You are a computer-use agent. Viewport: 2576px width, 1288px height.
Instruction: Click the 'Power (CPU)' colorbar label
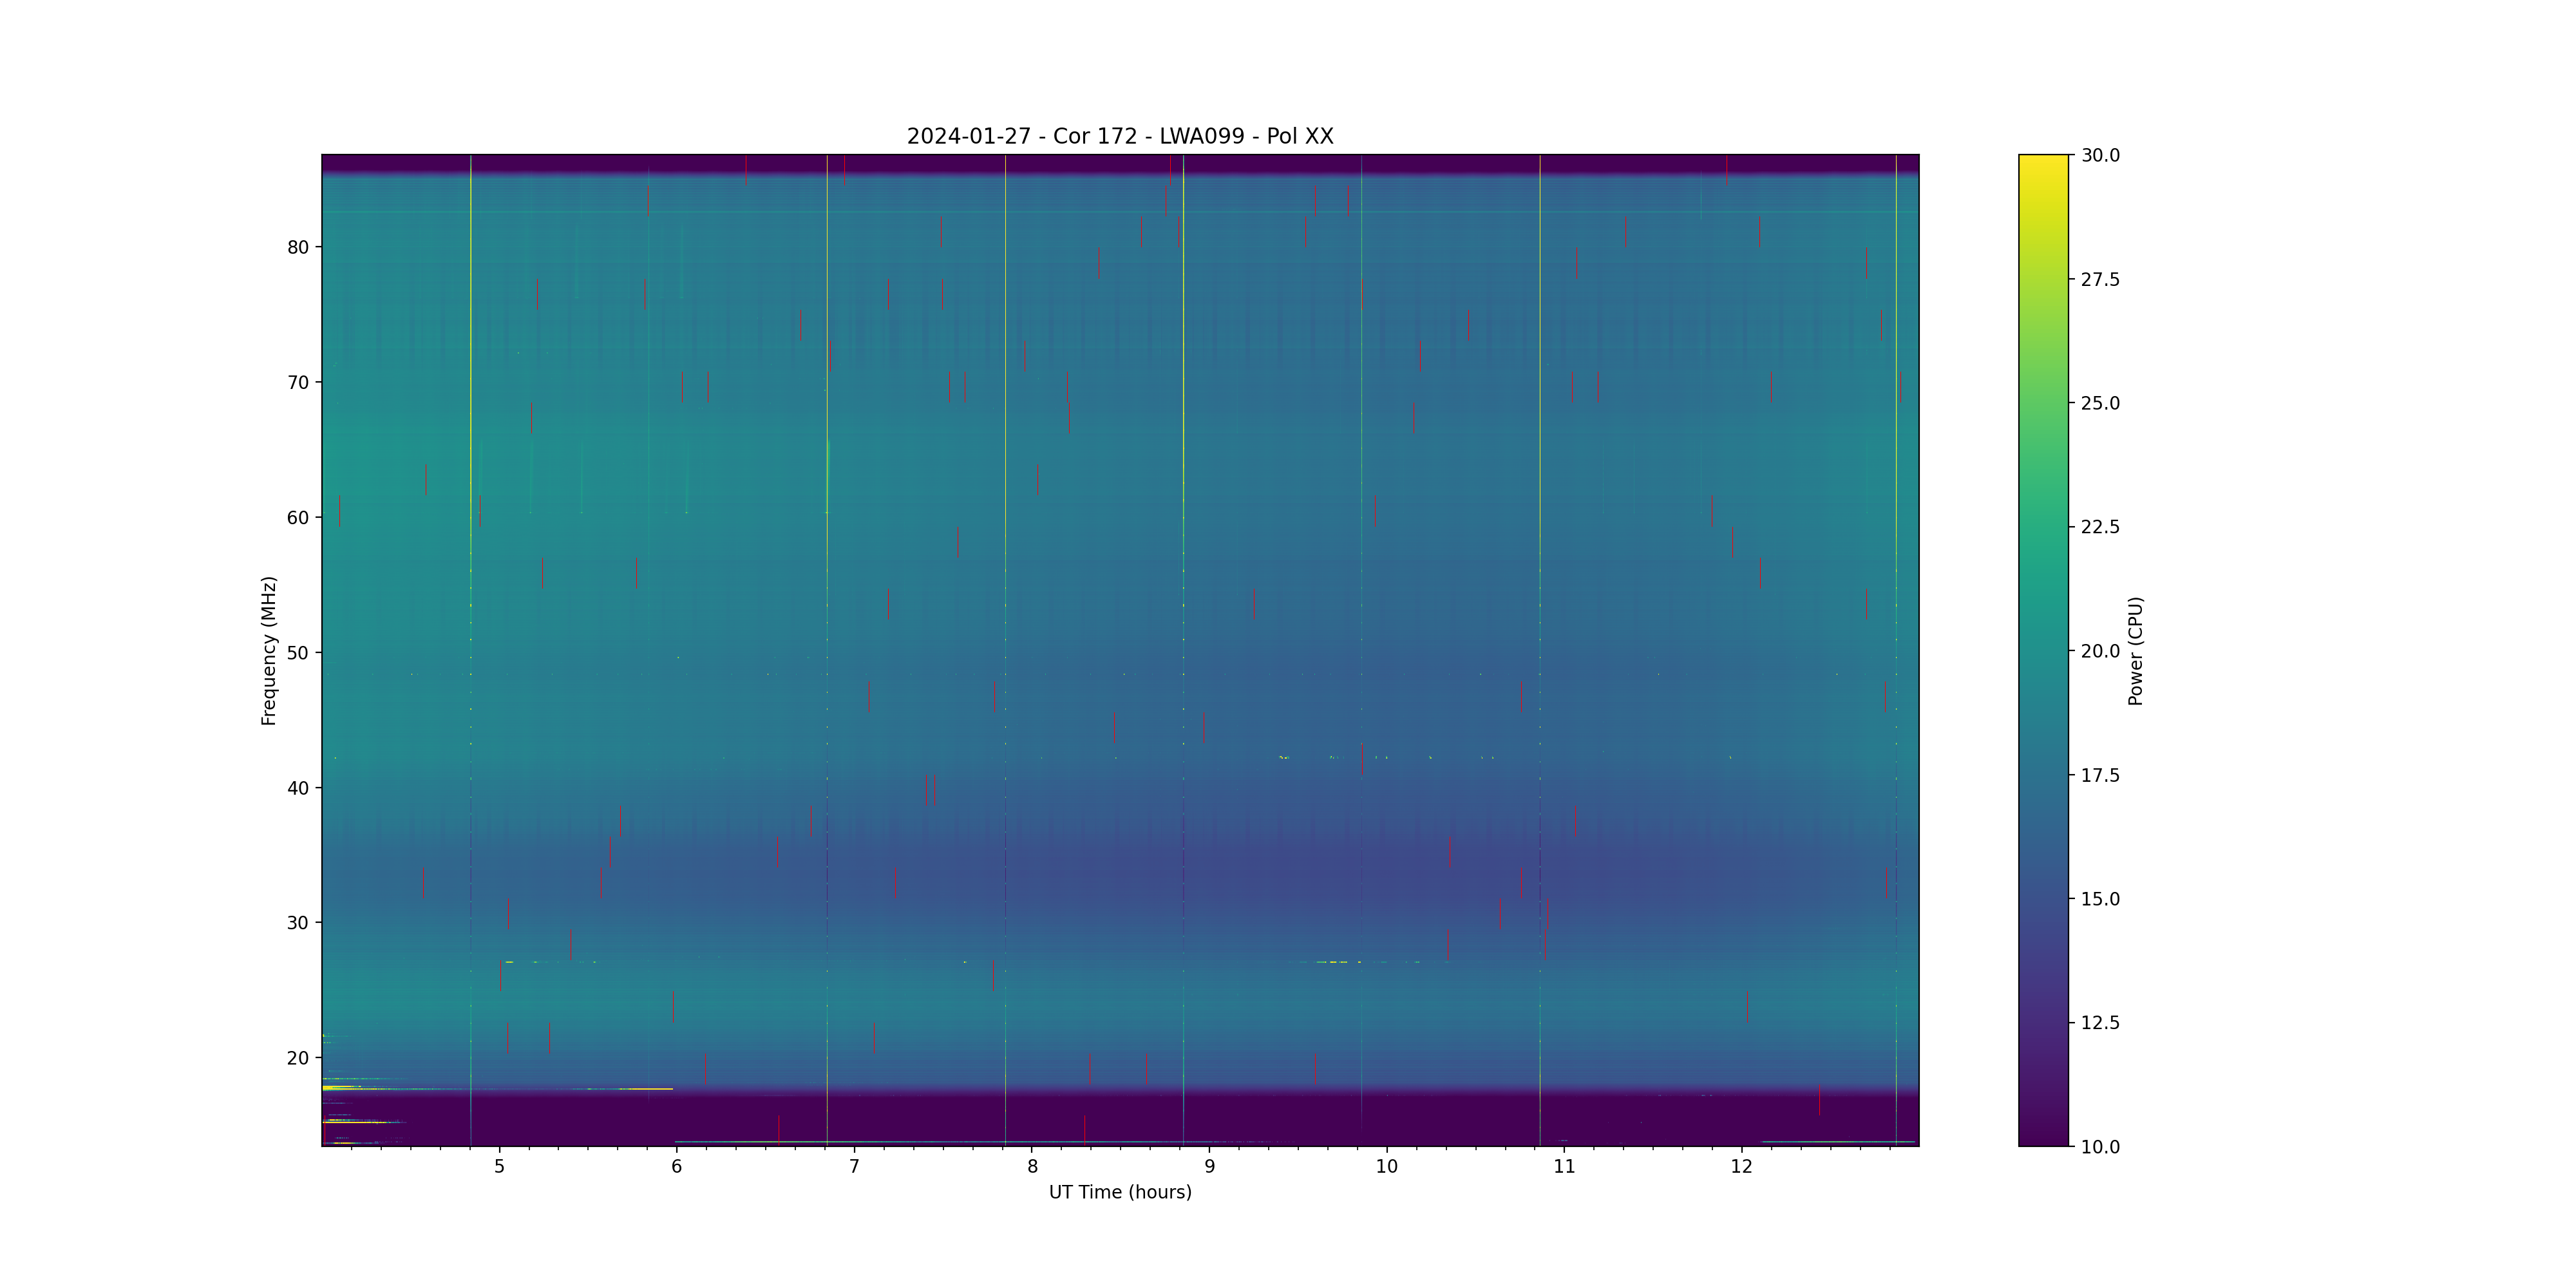(2135, 650)
